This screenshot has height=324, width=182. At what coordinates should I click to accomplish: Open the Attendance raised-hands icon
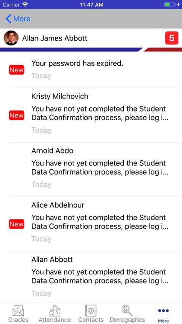click(x=55, y=311)
